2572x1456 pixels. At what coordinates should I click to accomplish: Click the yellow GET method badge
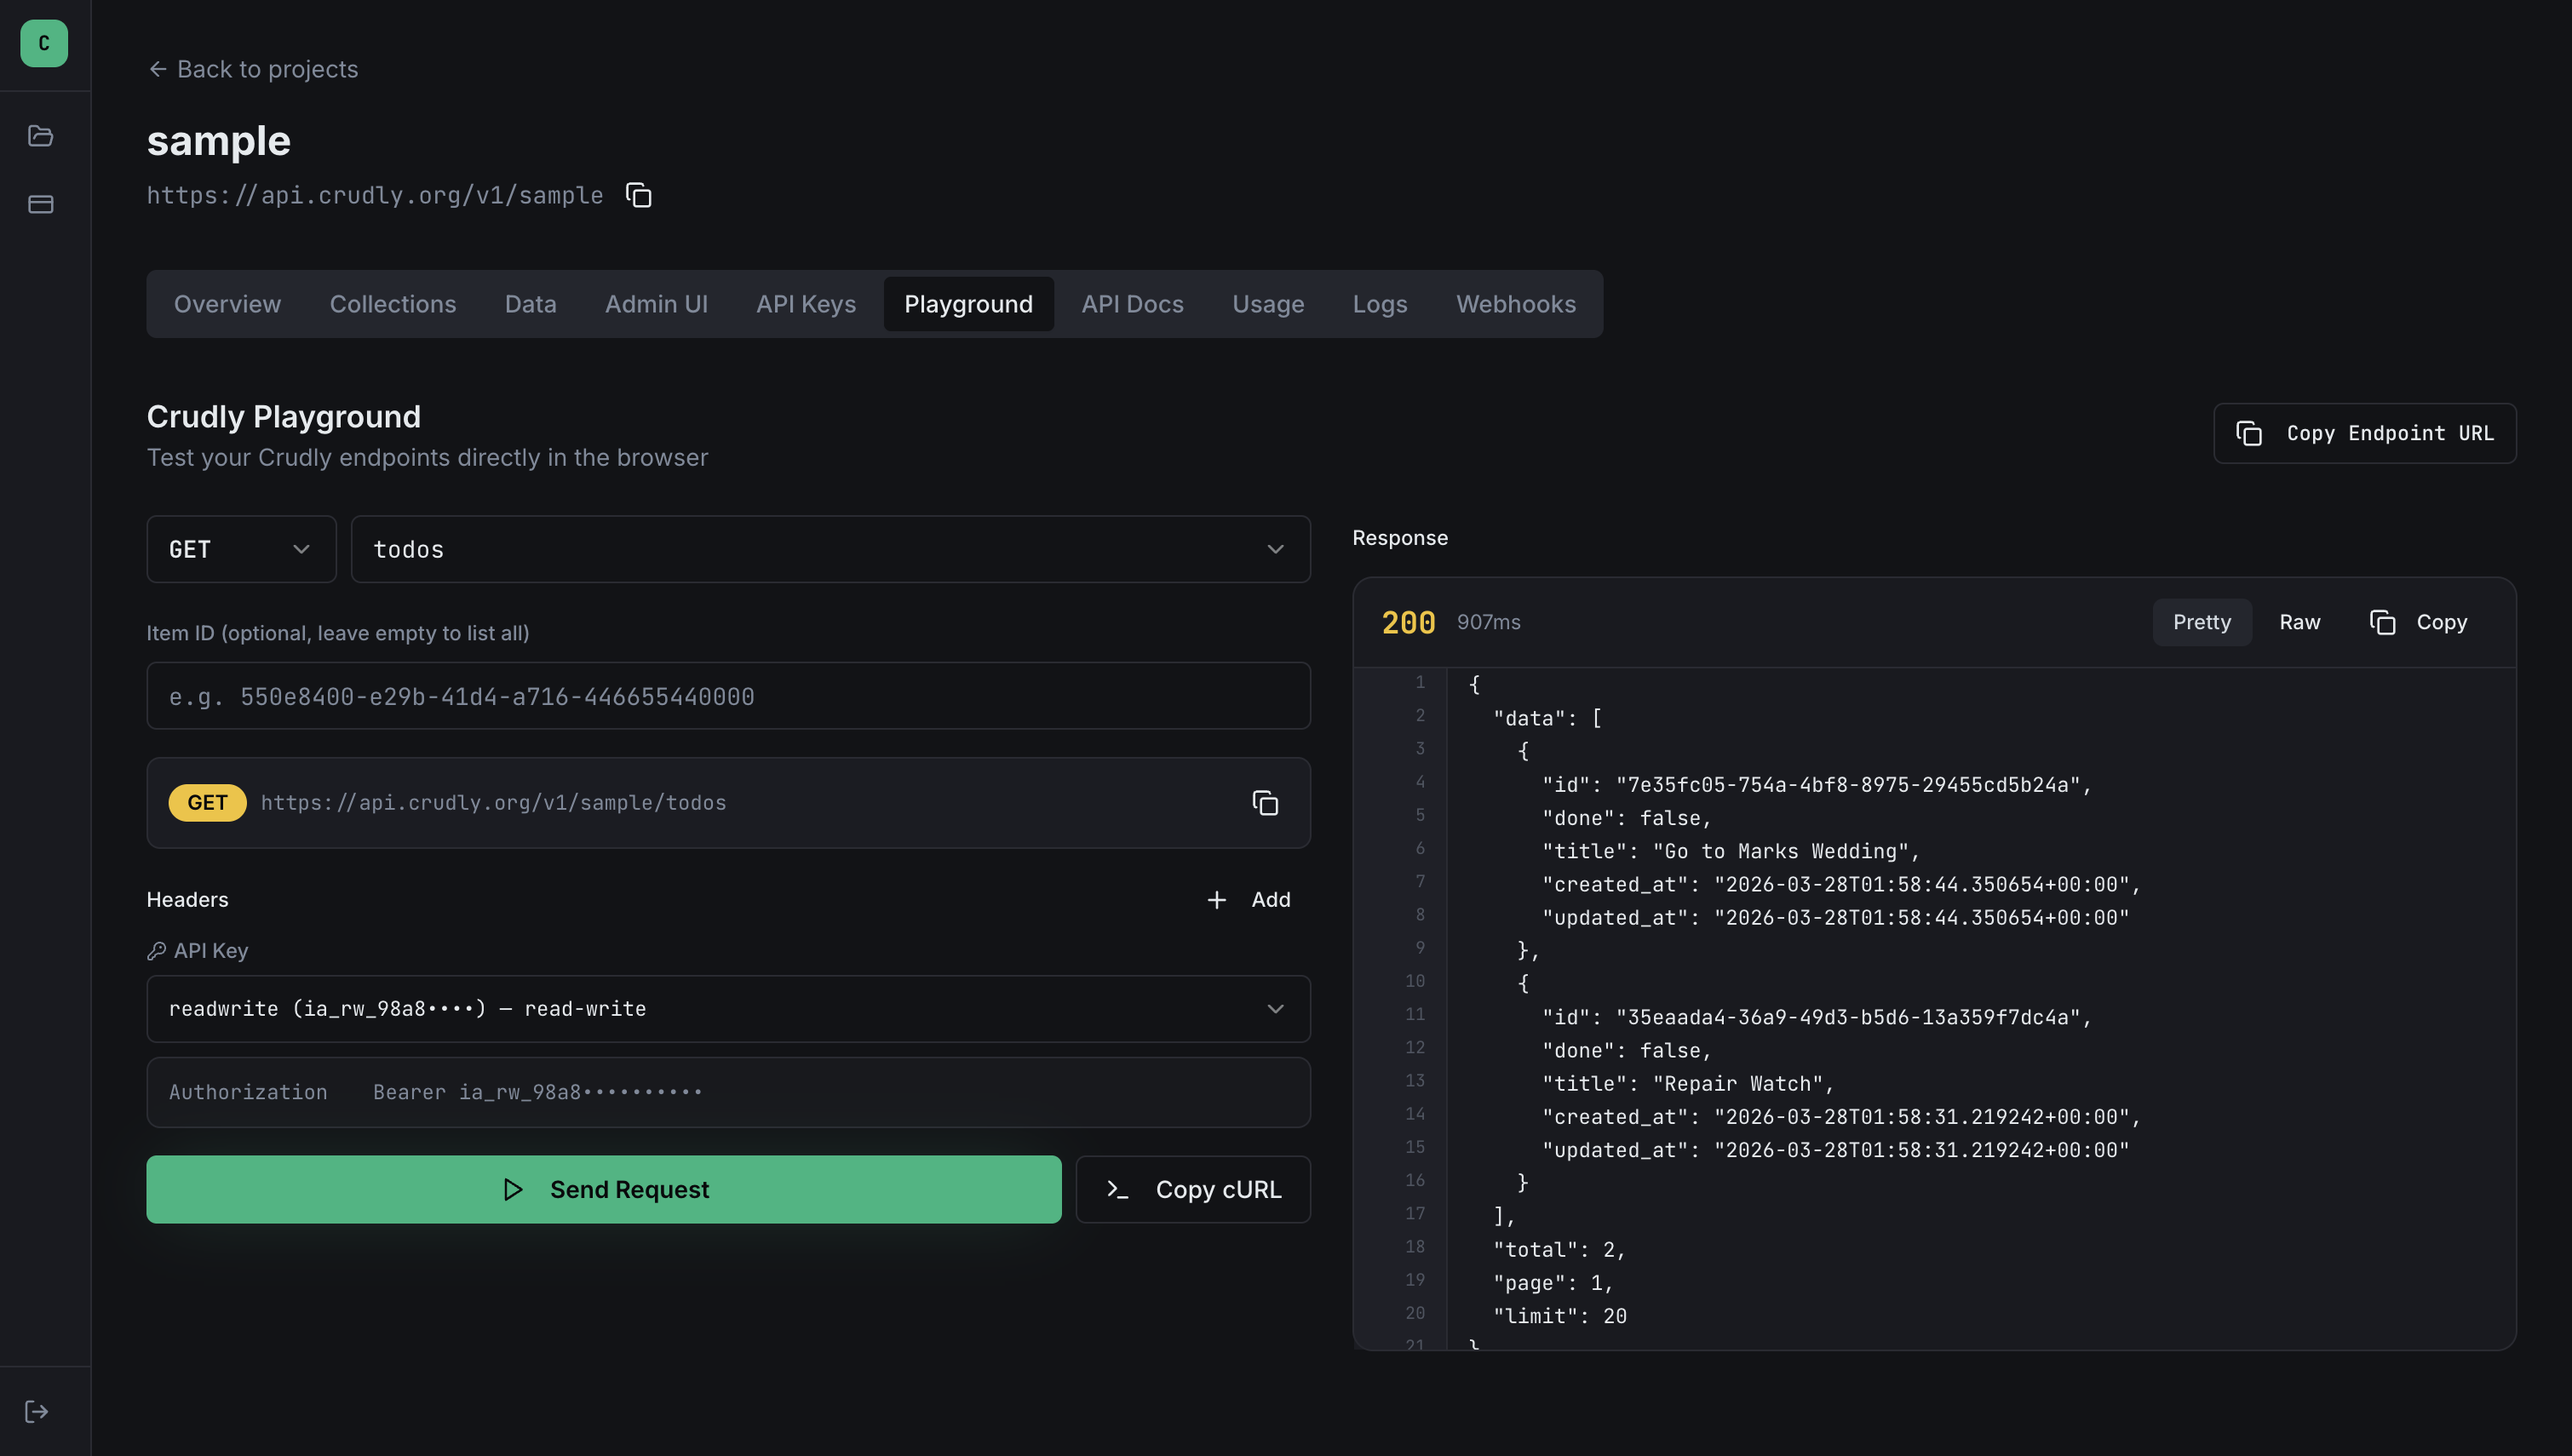point(207,803)
